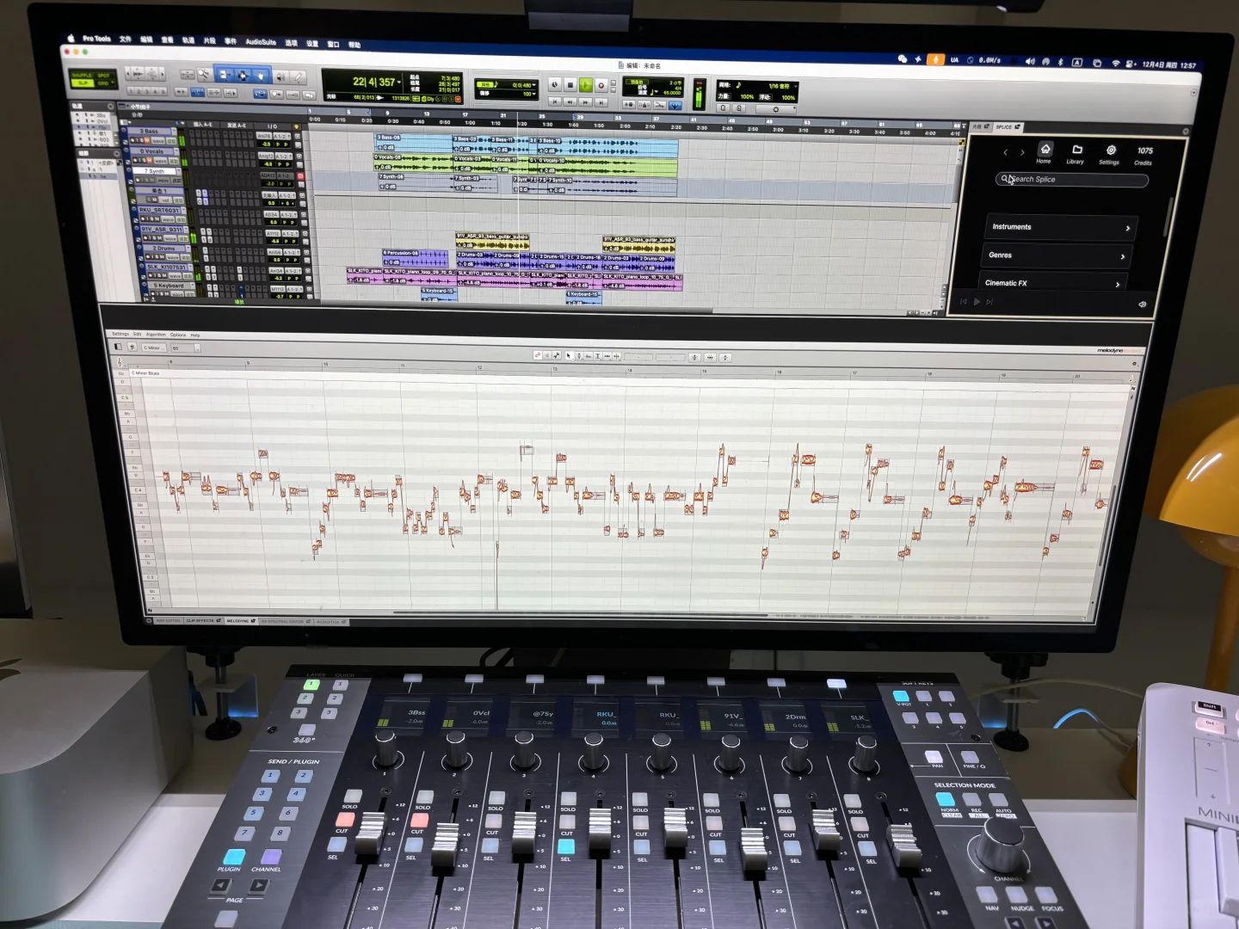1239x929 pixels.
Task: Click Splice next sample button
Action: [x=989, y=302]
